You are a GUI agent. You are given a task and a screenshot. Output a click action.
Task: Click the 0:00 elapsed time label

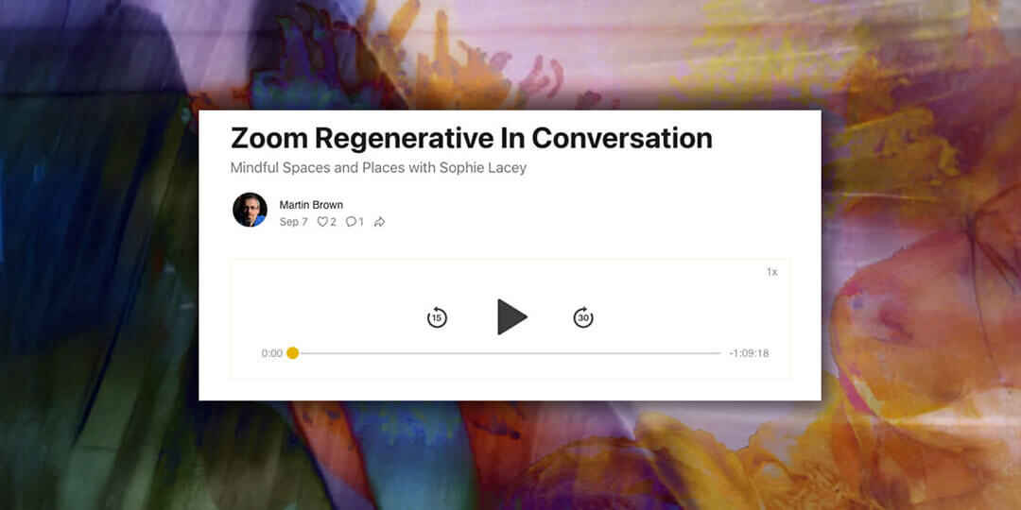pos(272,353)
